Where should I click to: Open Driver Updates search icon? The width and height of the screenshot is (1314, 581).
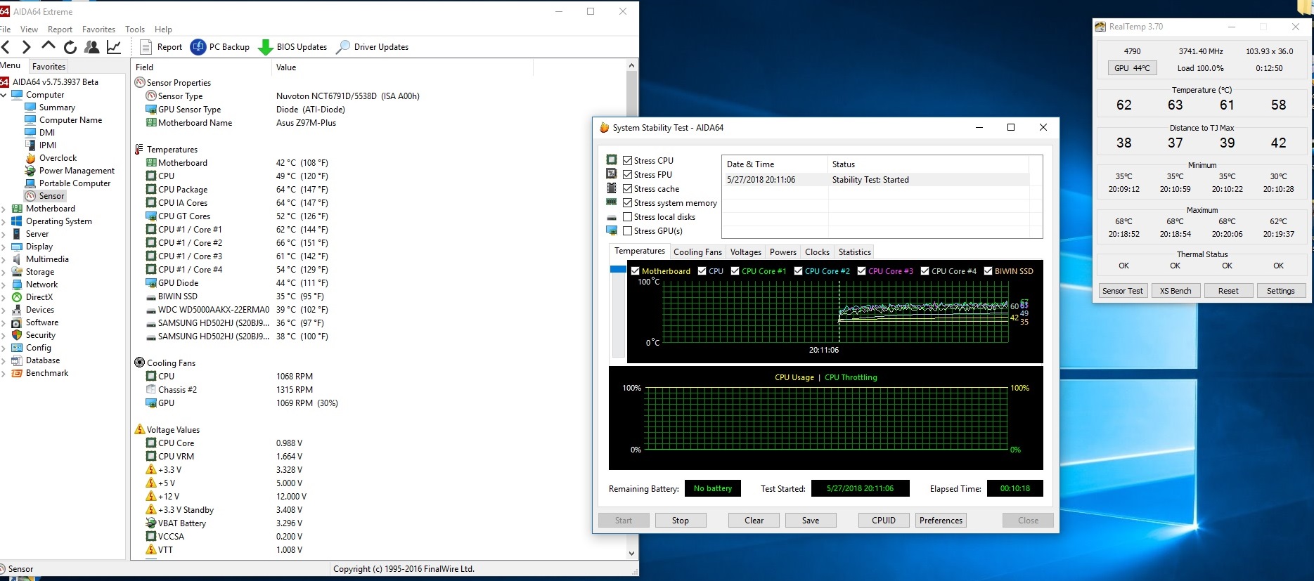point(343,47)
